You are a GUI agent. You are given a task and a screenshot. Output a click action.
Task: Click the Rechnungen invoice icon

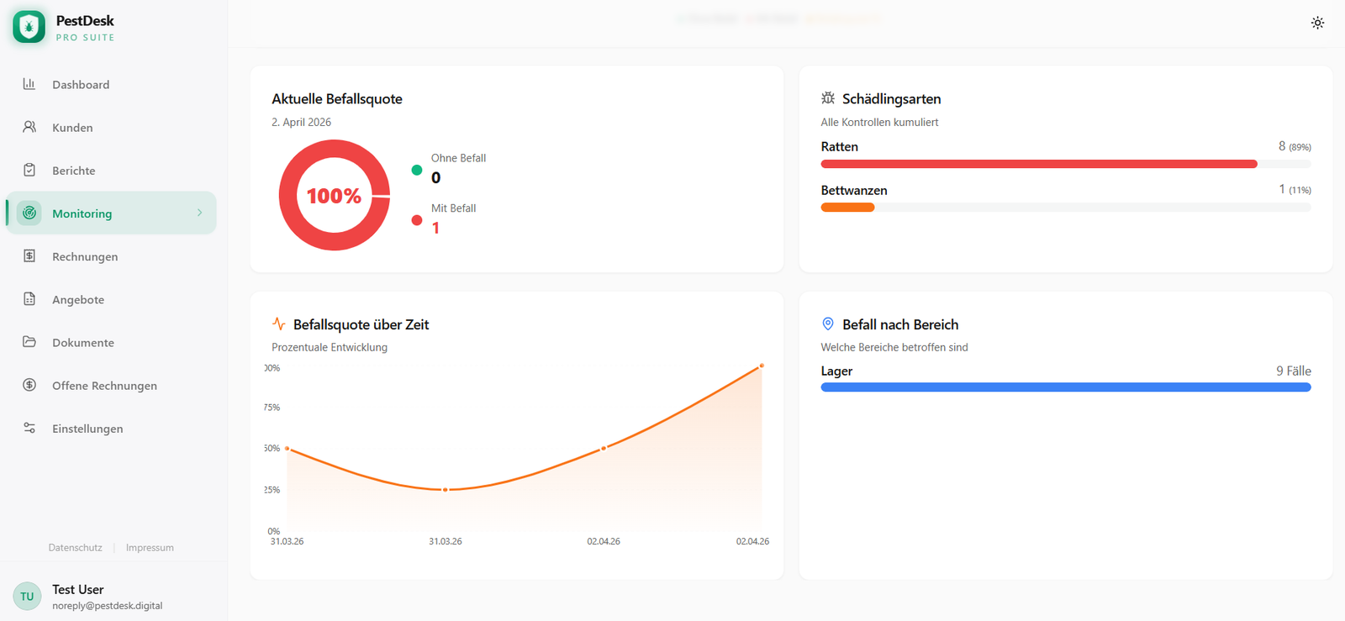29,255
